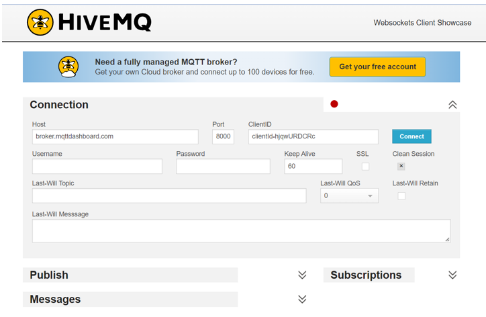Collapse the Connection panel
486x317 pixels.
(x=452, y=105)
